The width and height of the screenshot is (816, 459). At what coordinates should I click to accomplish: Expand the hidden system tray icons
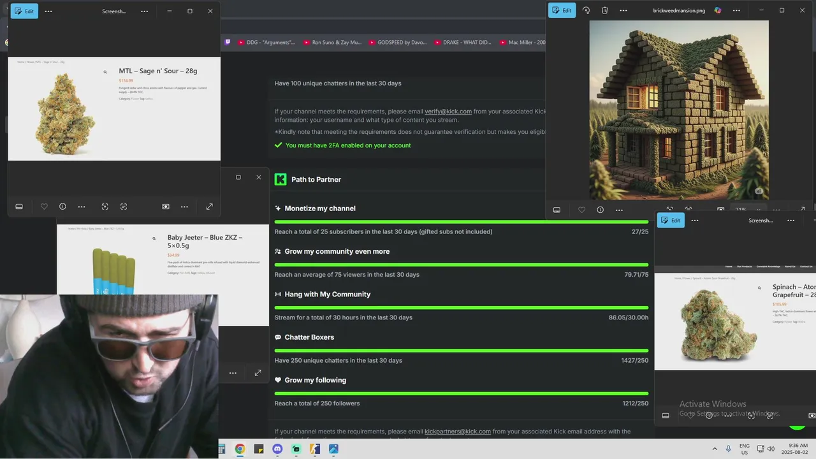(715, 449)
